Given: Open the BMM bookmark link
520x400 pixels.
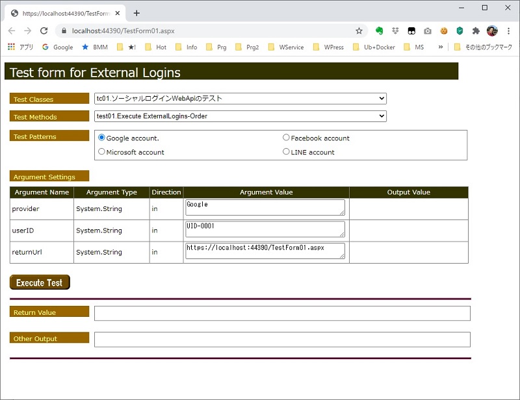Looking at the screenshot, I should pyautogui.click(x=95, y=47).
